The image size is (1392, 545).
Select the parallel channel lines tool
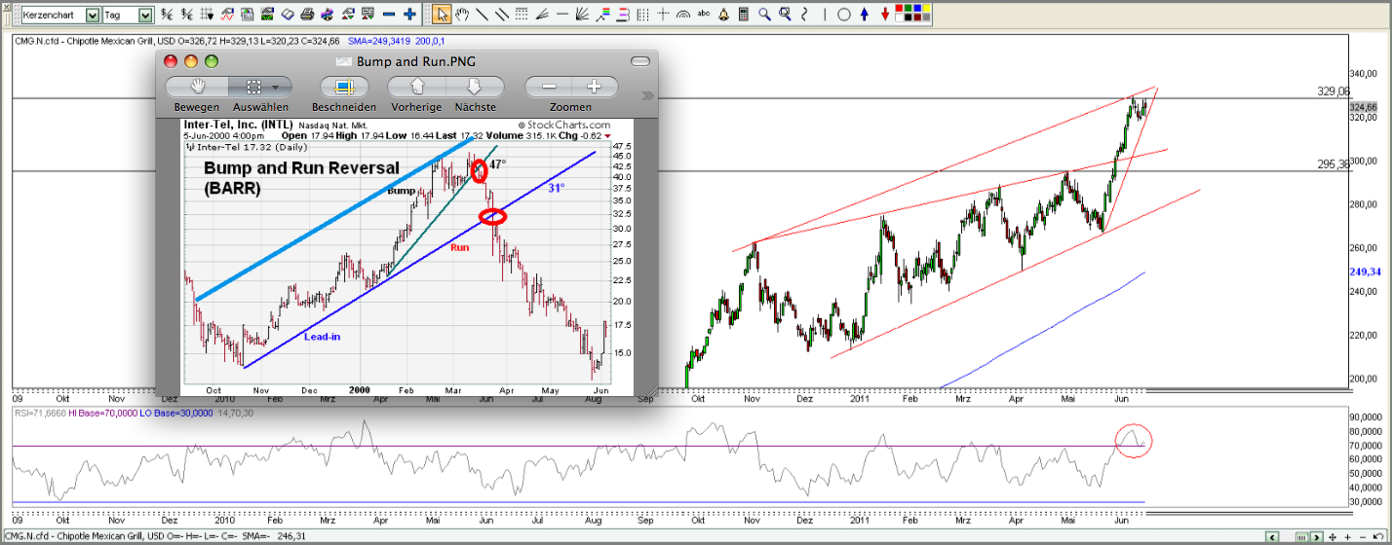502,15
